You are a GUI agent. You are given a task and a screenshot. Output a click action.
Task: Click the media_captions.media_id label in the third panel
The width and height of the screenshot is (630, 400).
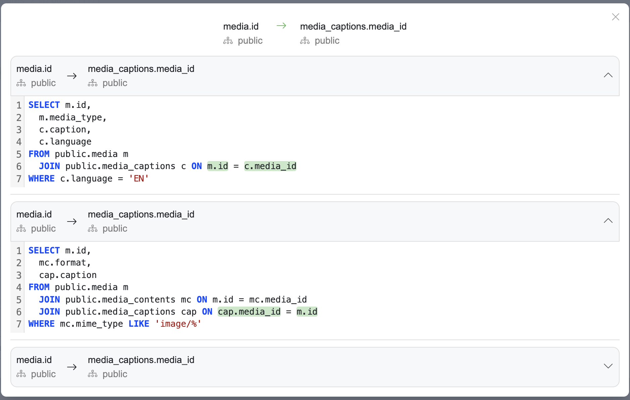141,360
